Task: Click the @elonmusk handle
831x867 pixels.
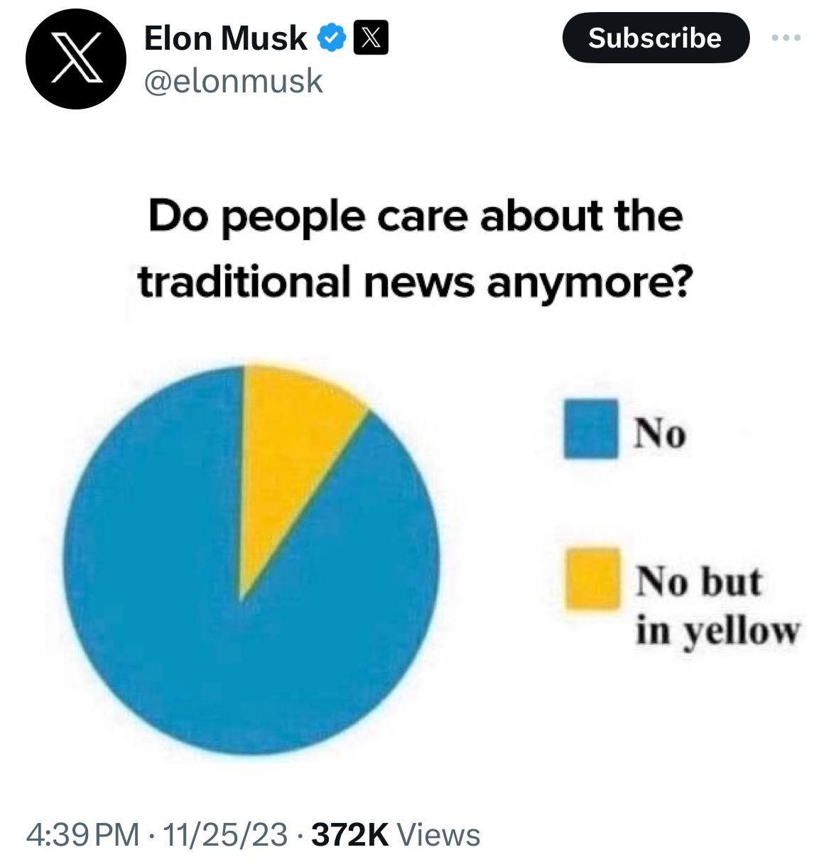Action: [233, 81]
